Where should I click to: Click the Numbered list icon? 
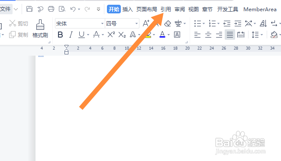pyautogui.click(x=212, y=23)
